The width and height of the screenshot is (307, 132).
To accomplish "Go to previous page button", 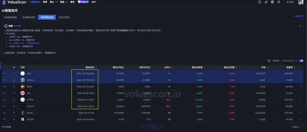I will tap(148, 127).
